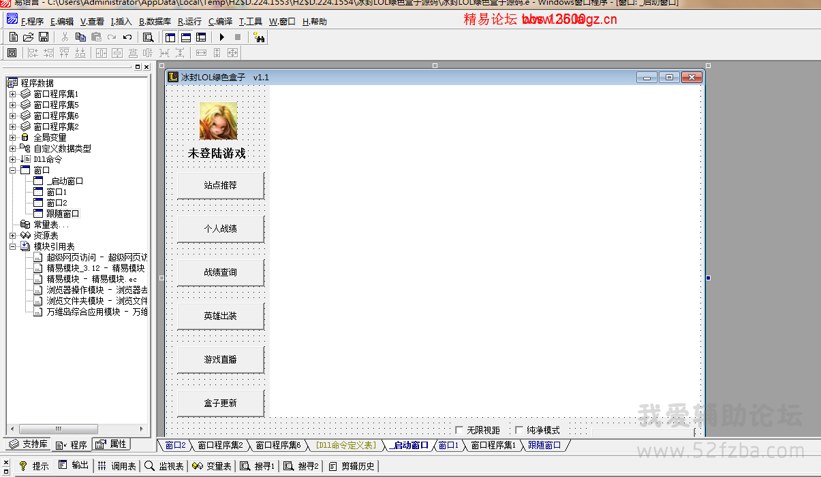Viewport: 821px width, 477px height.
Task: Collapse the 模块引用表 tree node
Action: coord(12,246)
